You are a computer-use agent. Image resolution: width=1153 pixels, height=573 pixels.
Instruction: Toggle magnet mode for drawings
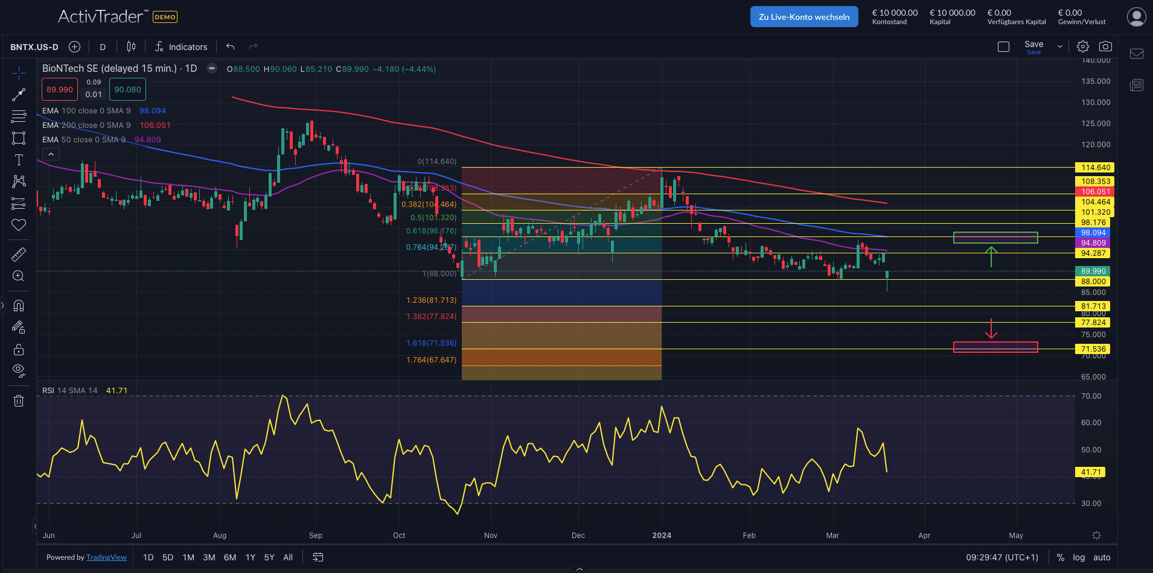coord(19,305)
